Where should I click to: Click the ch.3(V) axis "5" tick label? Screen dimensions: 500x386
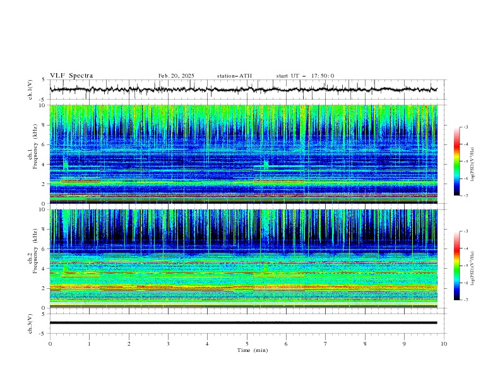44,313
